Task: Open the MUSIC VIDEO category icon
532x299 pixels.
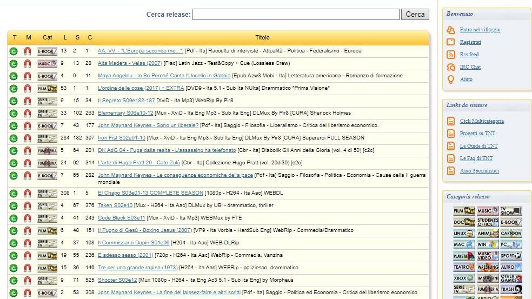Action: click(488, 256)
